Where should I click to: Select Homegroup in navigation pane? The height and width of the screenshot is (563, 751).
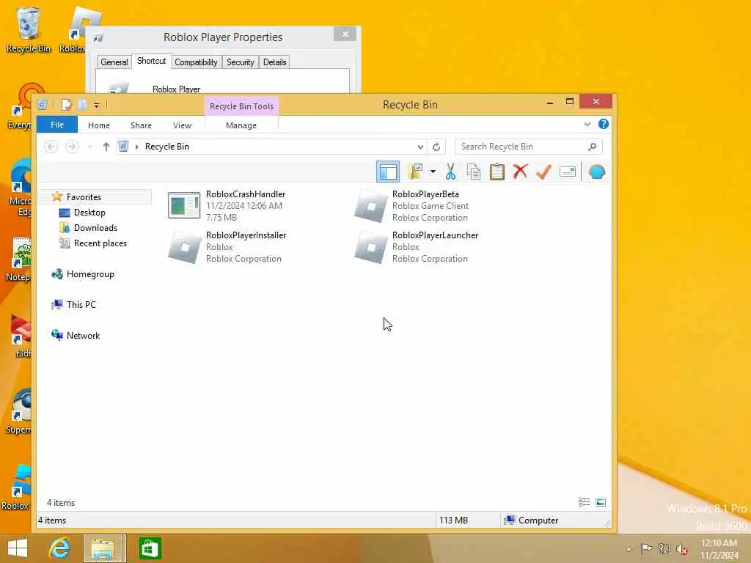click(90, 274)
